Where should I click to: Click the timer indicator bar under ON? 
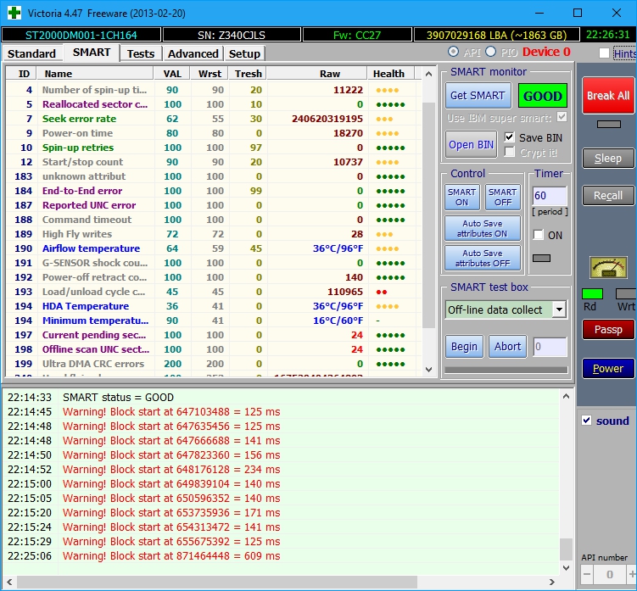(541, 258)
